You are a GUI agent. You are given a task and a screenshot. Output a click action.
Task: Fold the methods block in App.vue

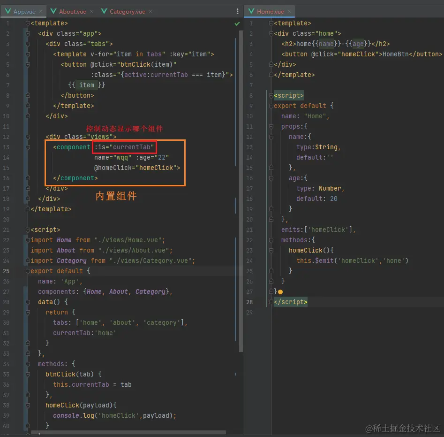pyautogui.click(x=28, y=364)
